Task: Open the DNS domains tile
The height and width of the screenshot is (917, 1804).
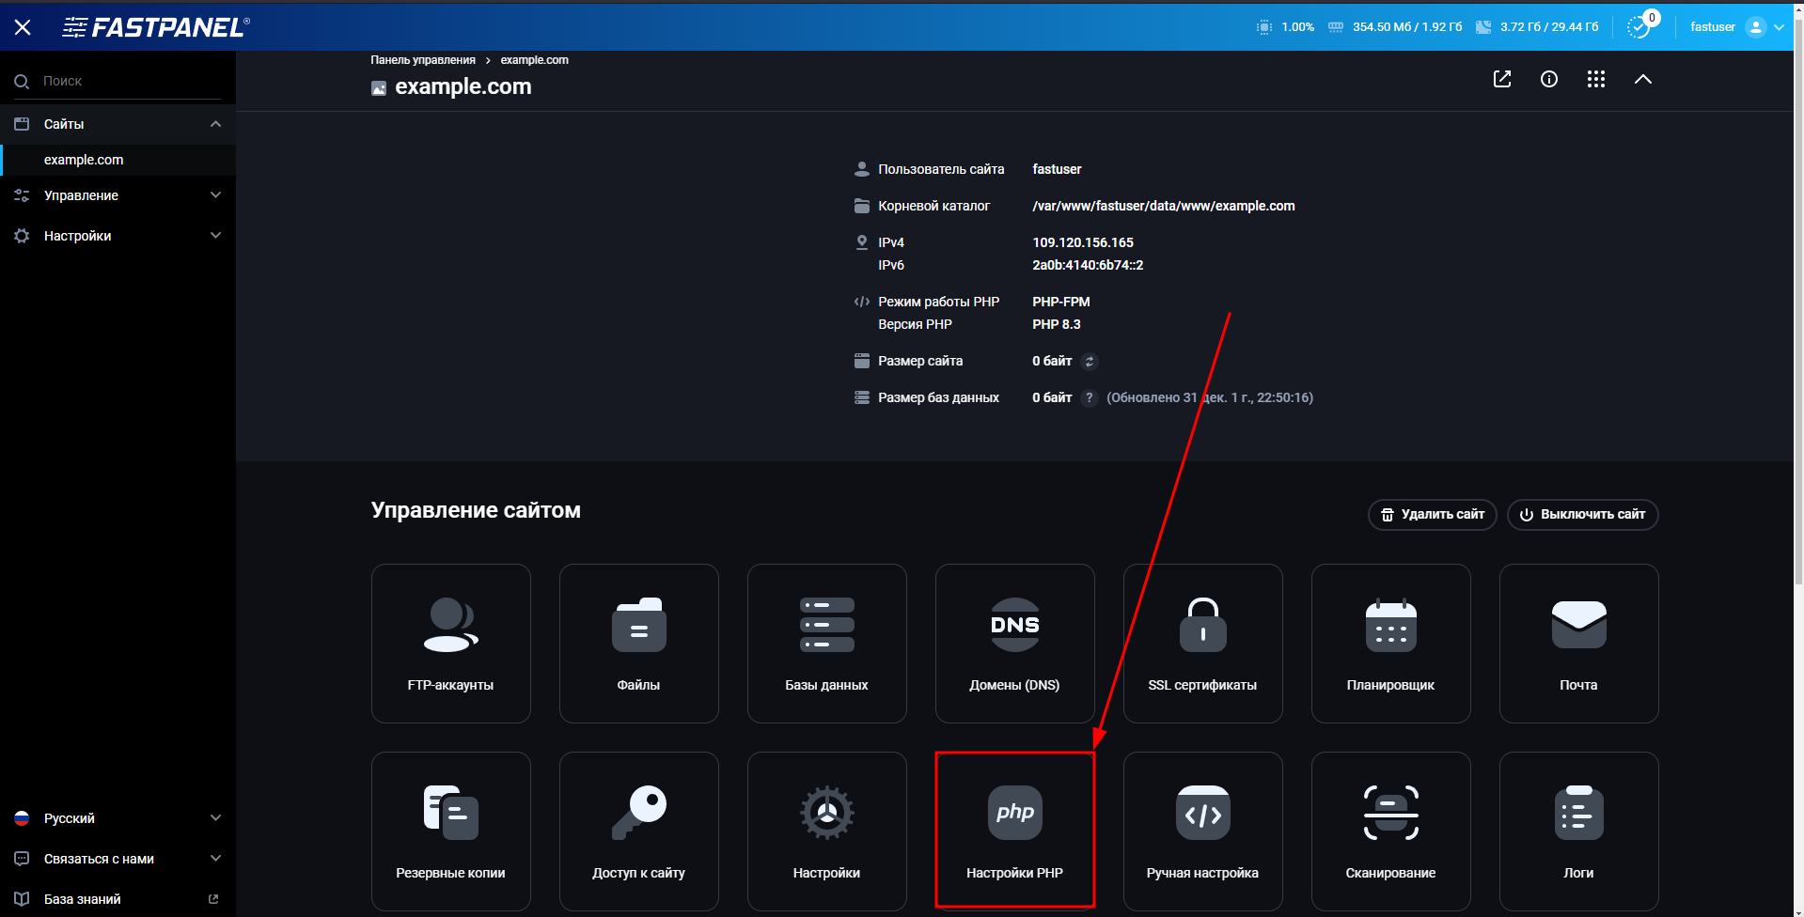Action: [x=1014, y=643]
